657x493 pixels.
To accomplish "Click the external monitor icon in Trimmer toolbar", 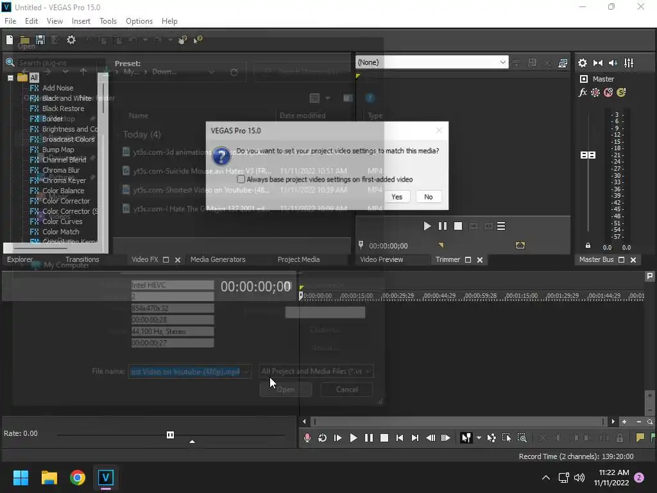I will coord(563,63).
